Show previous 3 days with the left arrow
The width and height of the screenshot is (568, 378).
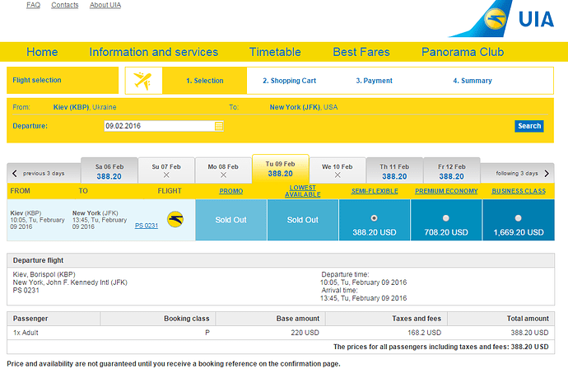(15, 173)
